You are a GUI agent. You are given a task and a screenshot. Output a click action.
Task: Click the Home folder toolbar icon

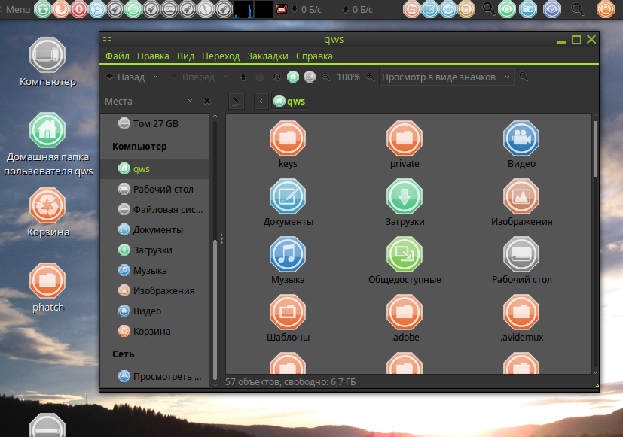point(293,77)
